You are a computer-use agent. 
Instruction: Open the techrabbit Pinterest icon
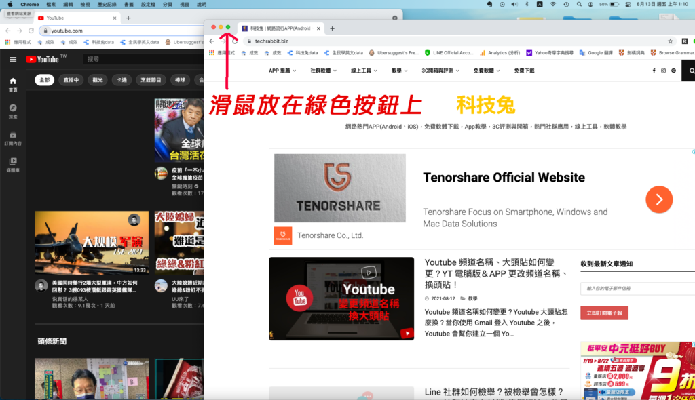click(673, 71)
